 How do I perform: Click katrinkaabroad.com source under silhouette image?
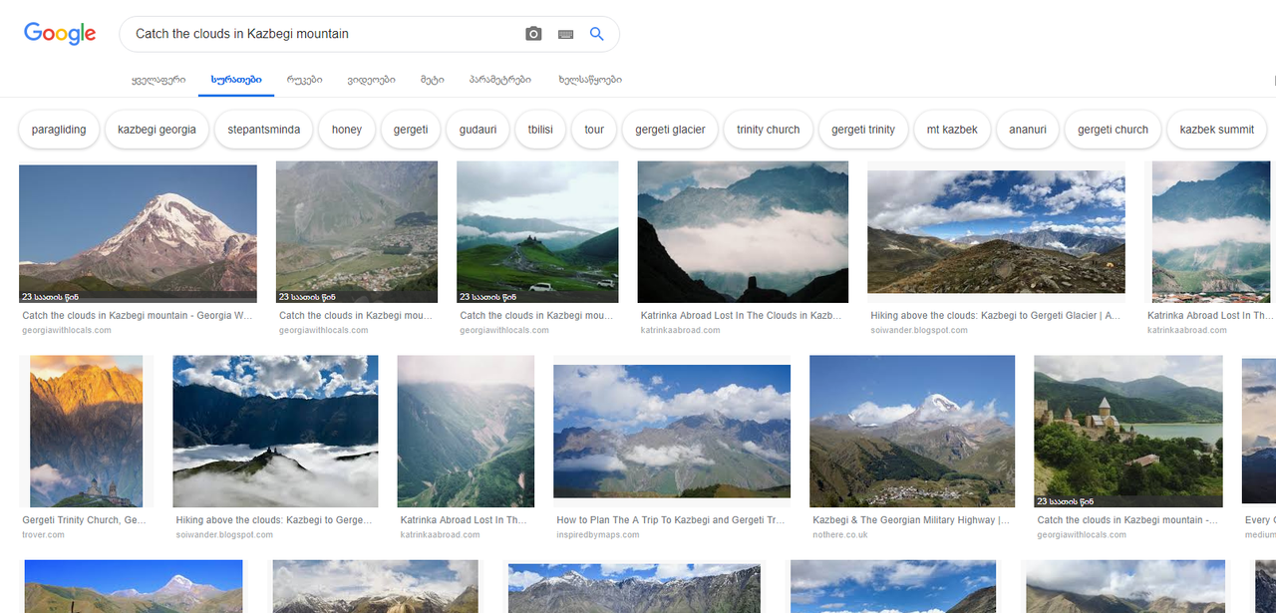click(681, 331)
